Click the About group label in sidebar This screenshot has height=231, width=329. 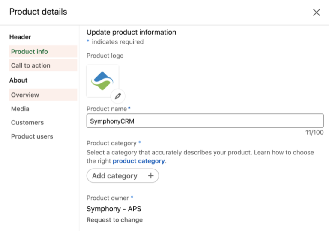(x=18, y=80)
